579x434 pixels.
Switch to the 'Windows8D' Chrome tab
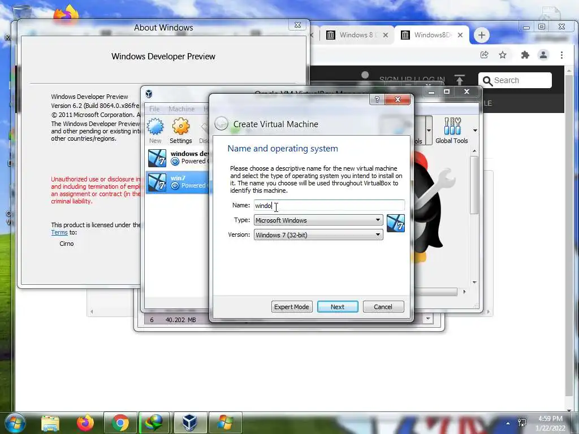click(431, 35)
